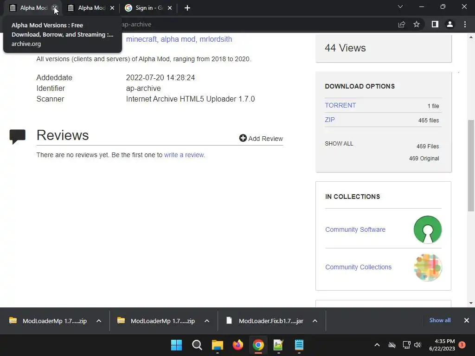Close the Sign in Google tab
This screenshot has height=356, width=475.
[170, 8]
